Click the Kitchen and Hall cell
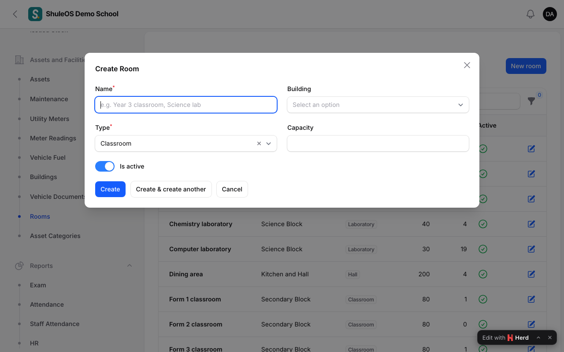Image resolution: width=564 pixels, height=352 pixels. click(285, 274)
